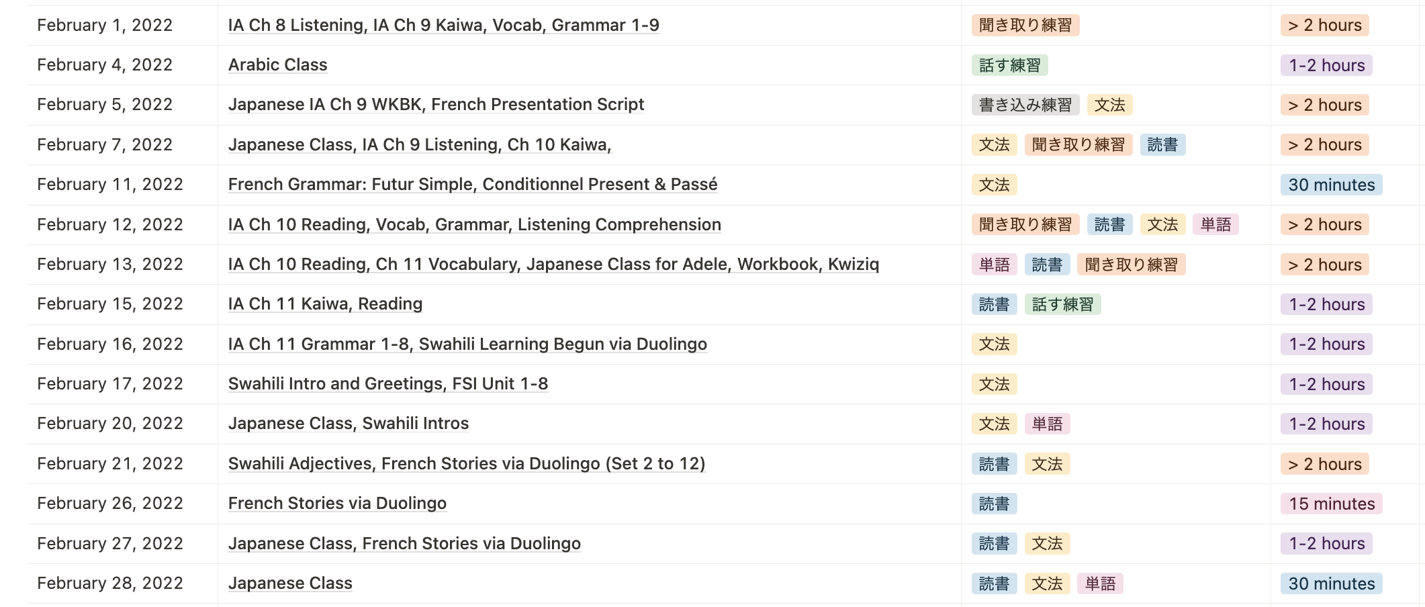Screen dimensions: 1425x607
Task: Click 30 minutes tag on February 11
Action: click(x=1330, y=185)
